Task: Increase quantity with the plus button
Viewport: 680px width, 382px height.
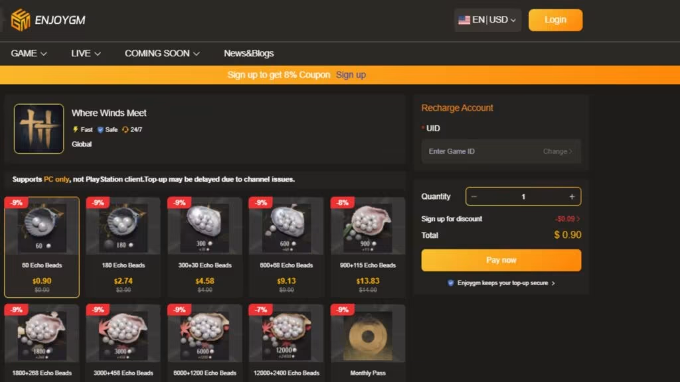Action: (x=572, y=196)
